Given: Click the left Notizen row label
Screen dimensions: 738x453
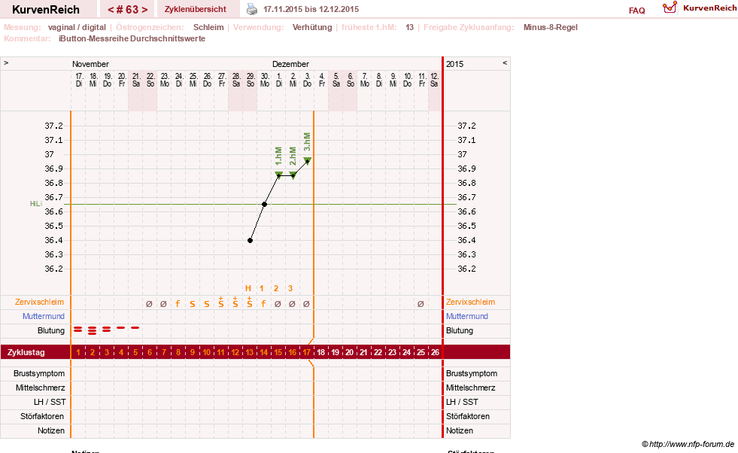Looking at the screenshot, I should (51, 430).
